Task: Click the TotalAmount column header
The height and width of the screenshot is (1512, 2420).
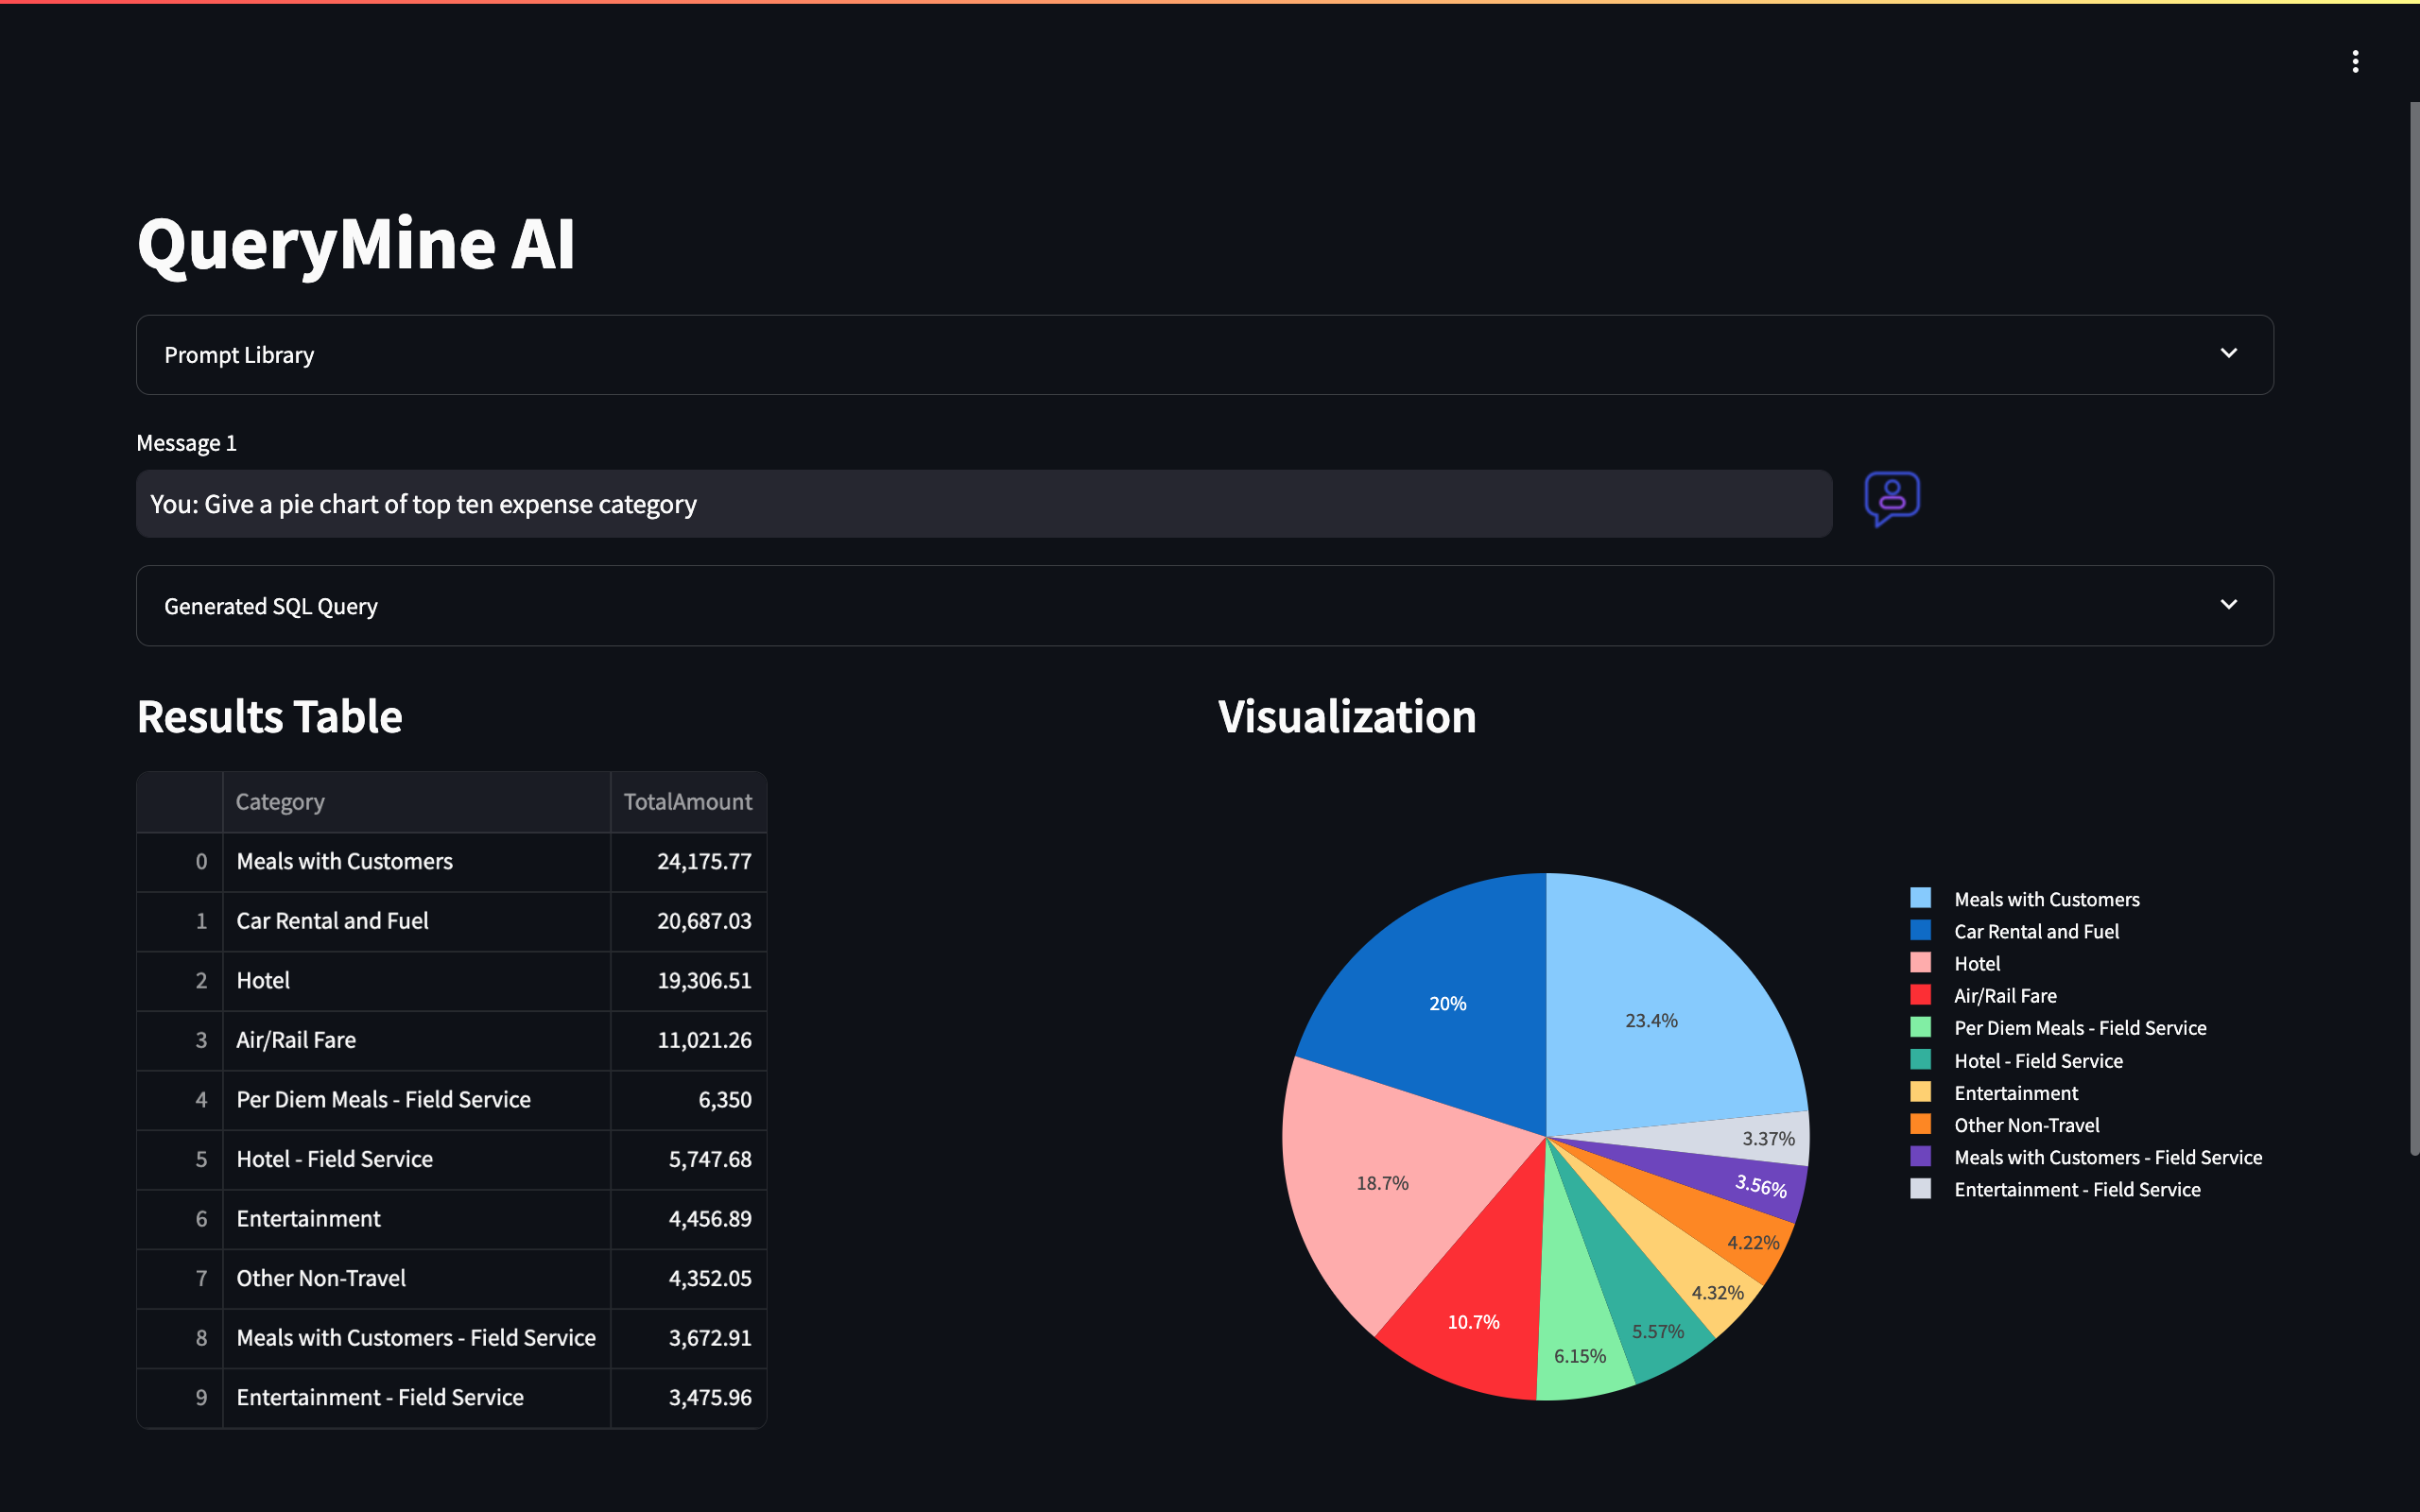Action: click(687, 801)
